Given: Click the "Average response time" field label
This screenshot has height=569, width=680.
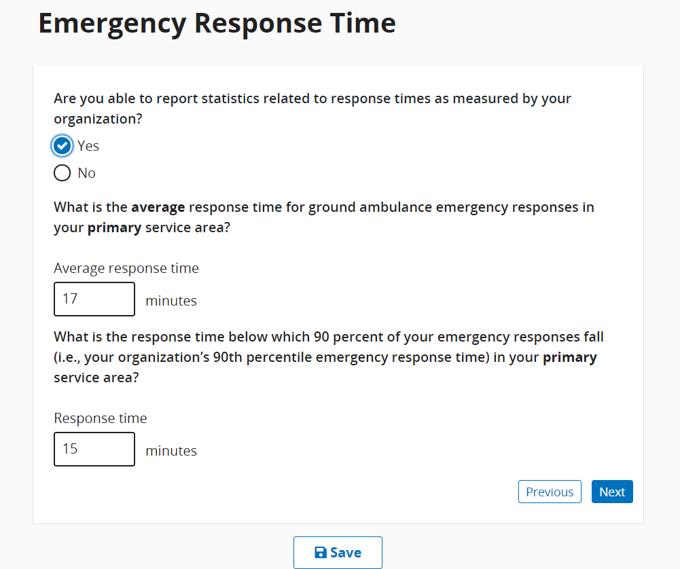Looking at the screenshot, I should (126, 268).
